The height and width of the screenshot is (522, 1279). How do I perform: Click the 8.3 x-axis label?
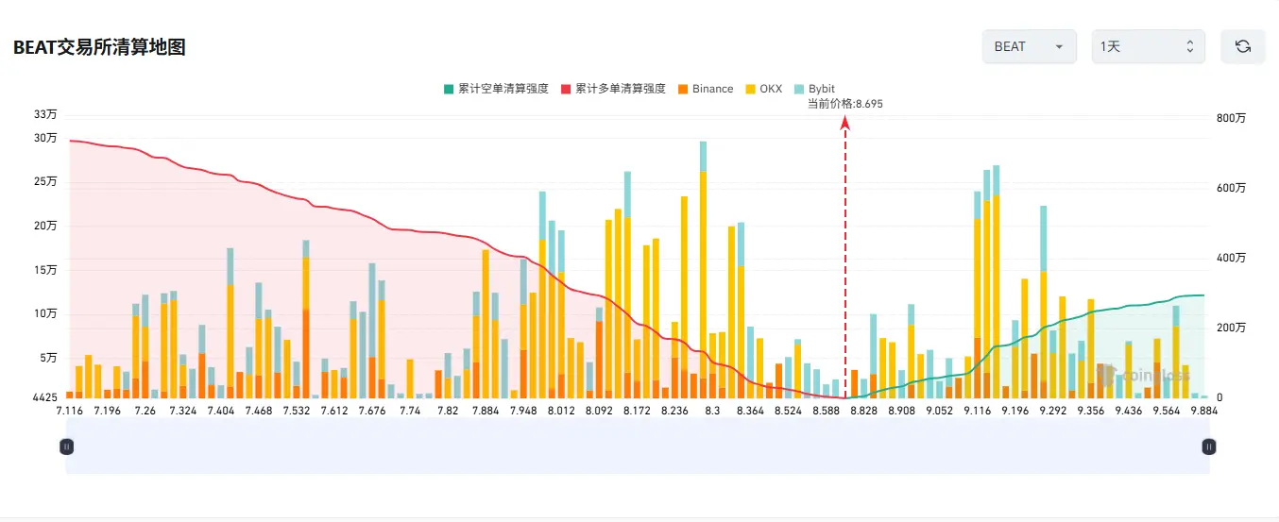(712, 411)
